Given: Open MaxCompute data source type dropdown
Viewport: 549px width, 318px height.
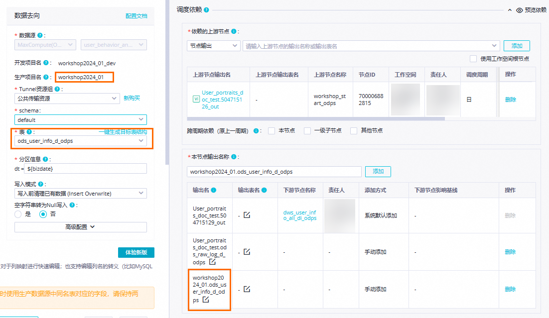Looking at the screenshot, I should pos(45,45).
